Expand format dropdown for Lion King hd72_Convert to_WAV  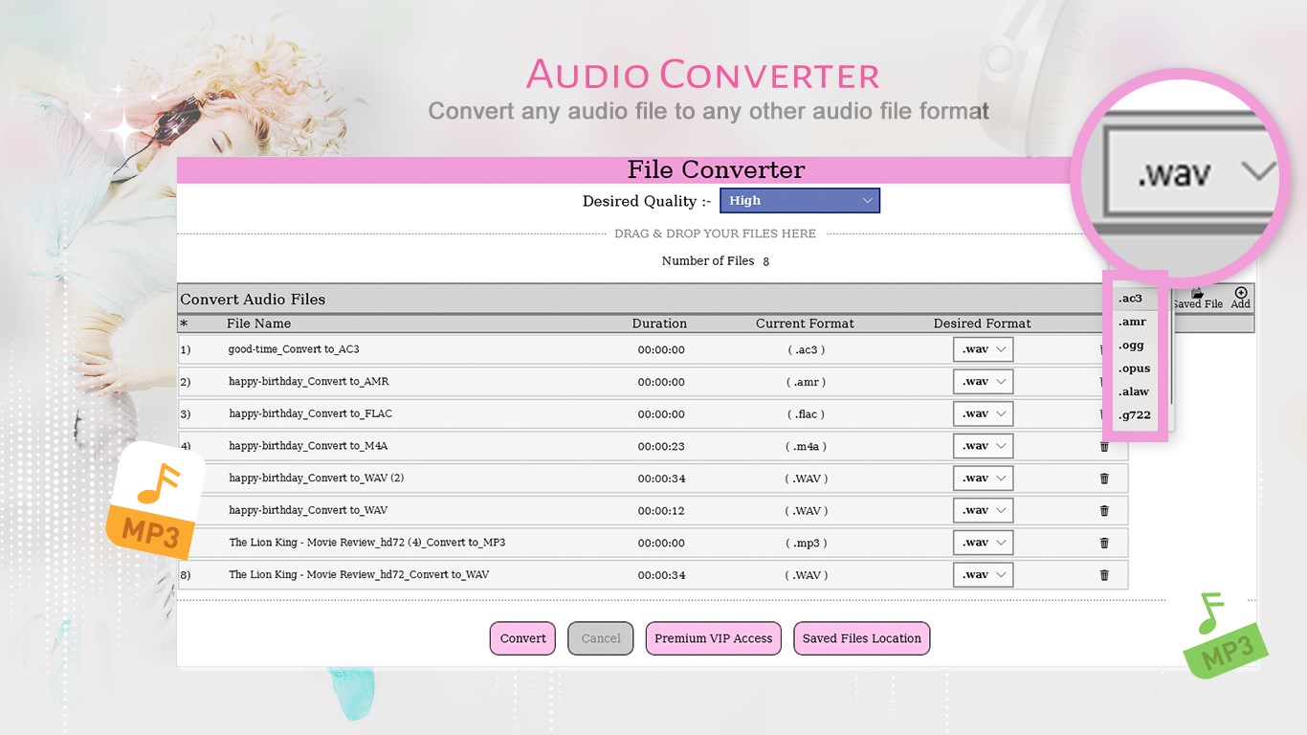984,575
